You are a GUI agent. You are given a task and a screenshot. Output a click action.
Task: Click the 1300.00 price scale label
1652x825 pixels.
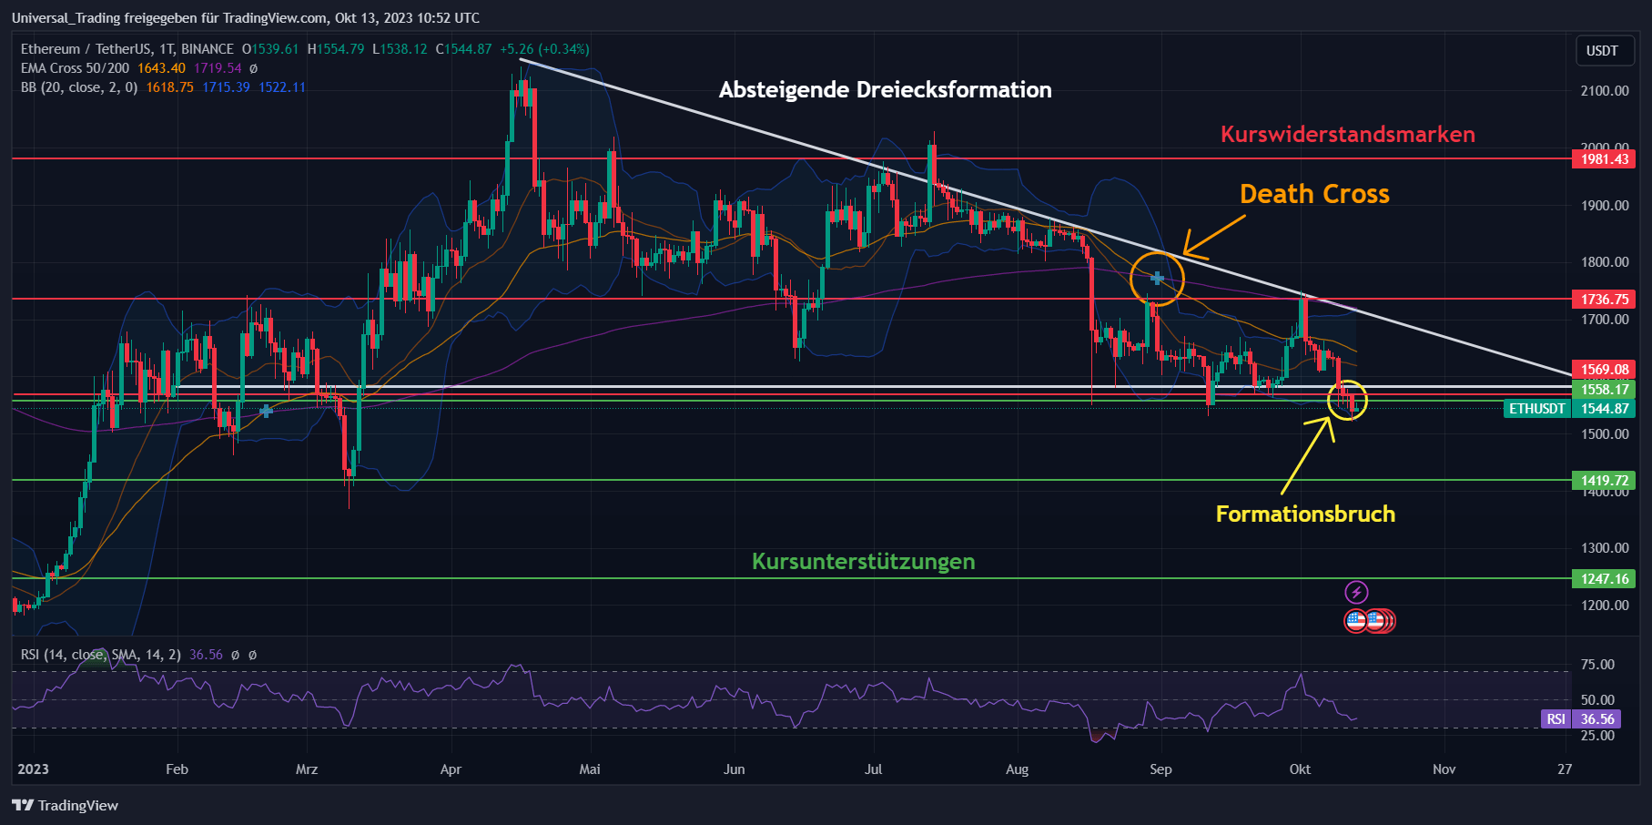[1605, 548]
